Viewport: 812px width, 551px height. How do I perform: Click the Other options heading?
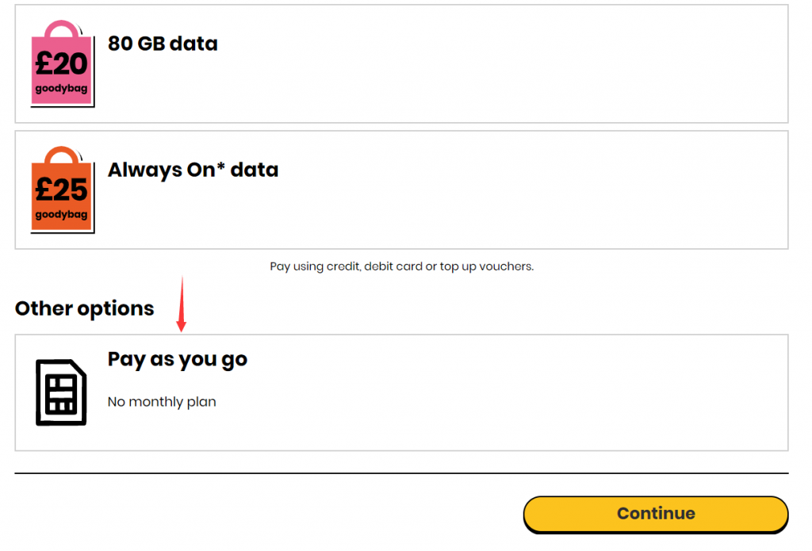point(84,308)
